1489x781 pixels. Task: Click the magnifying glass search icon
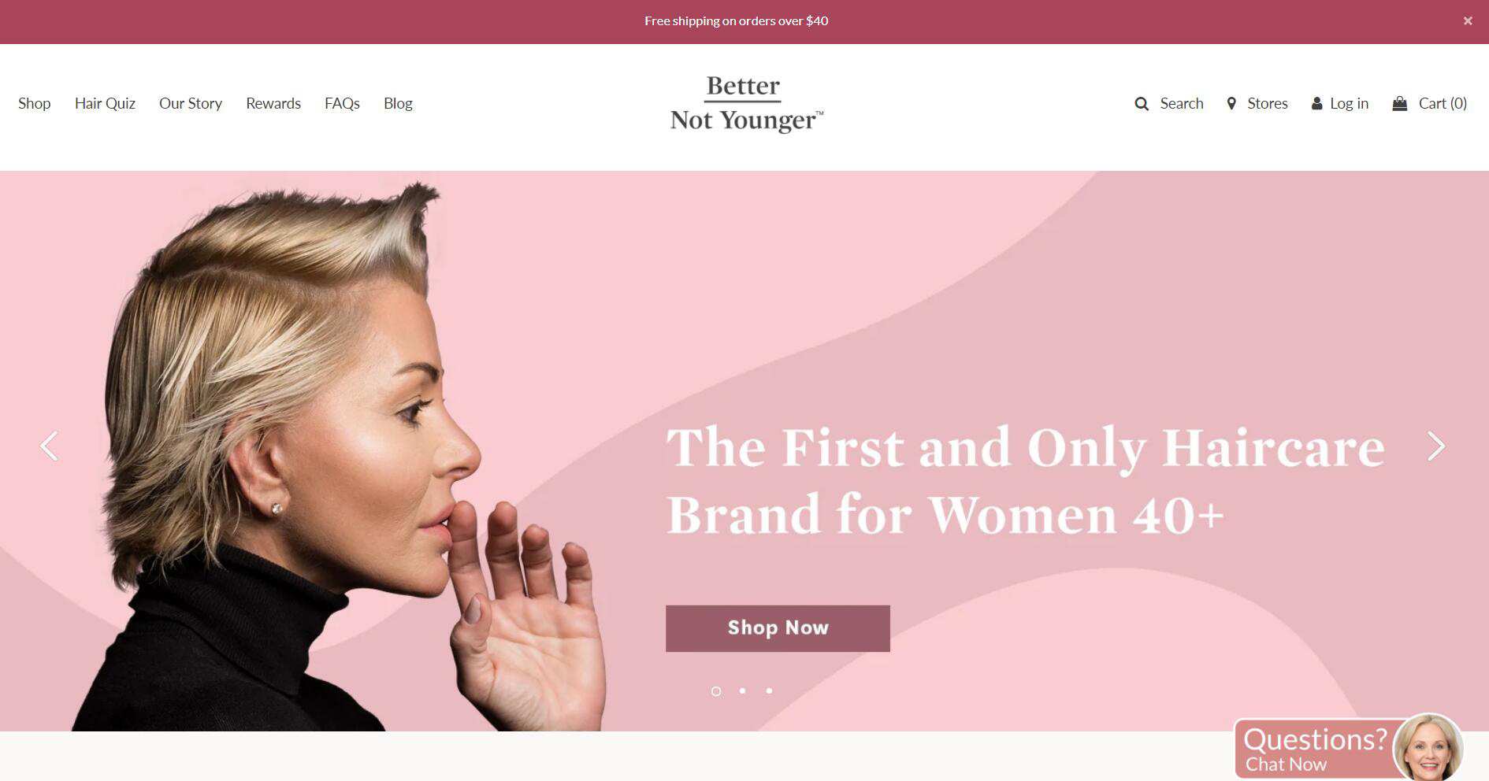tap(1142, 104)
